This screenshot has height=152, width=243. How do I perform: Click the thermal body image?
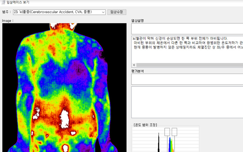[x=64, y=88]
